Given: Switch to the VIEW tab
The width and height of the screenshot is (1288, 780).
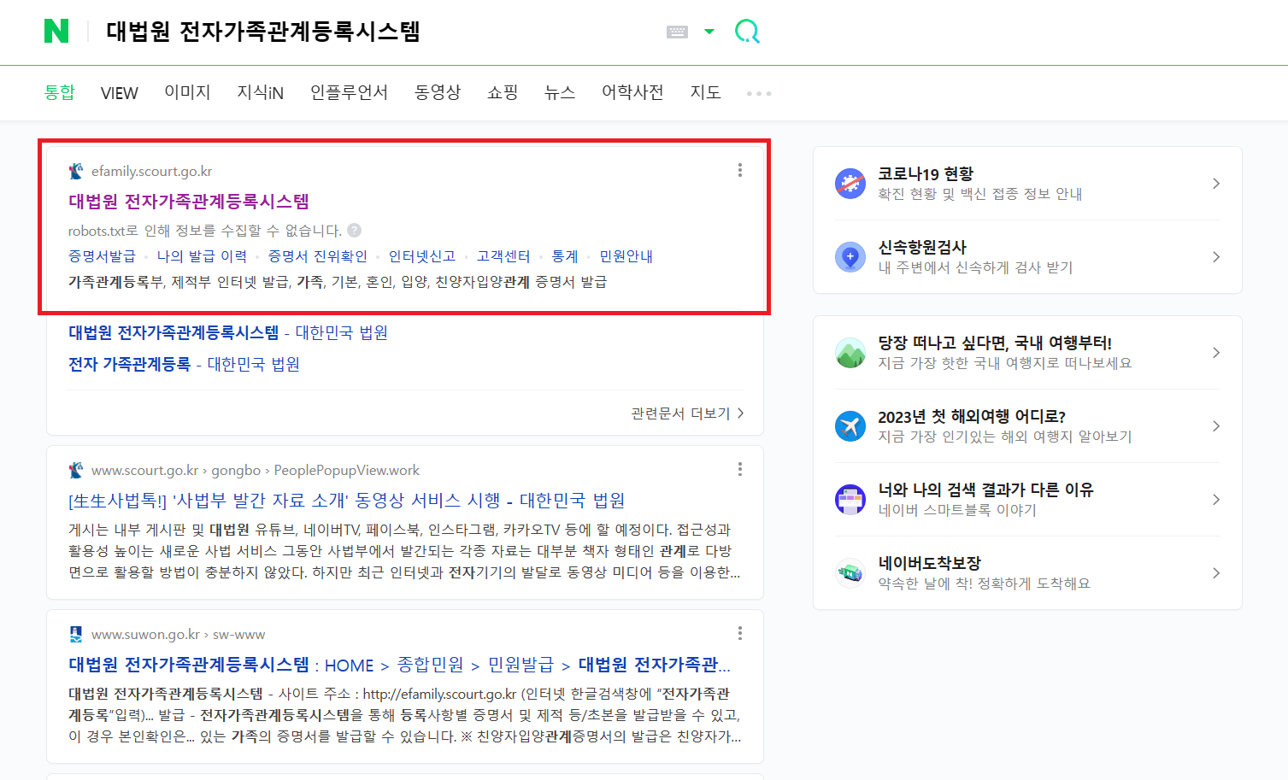Looking at the screenshot, I should coord(119,92).
